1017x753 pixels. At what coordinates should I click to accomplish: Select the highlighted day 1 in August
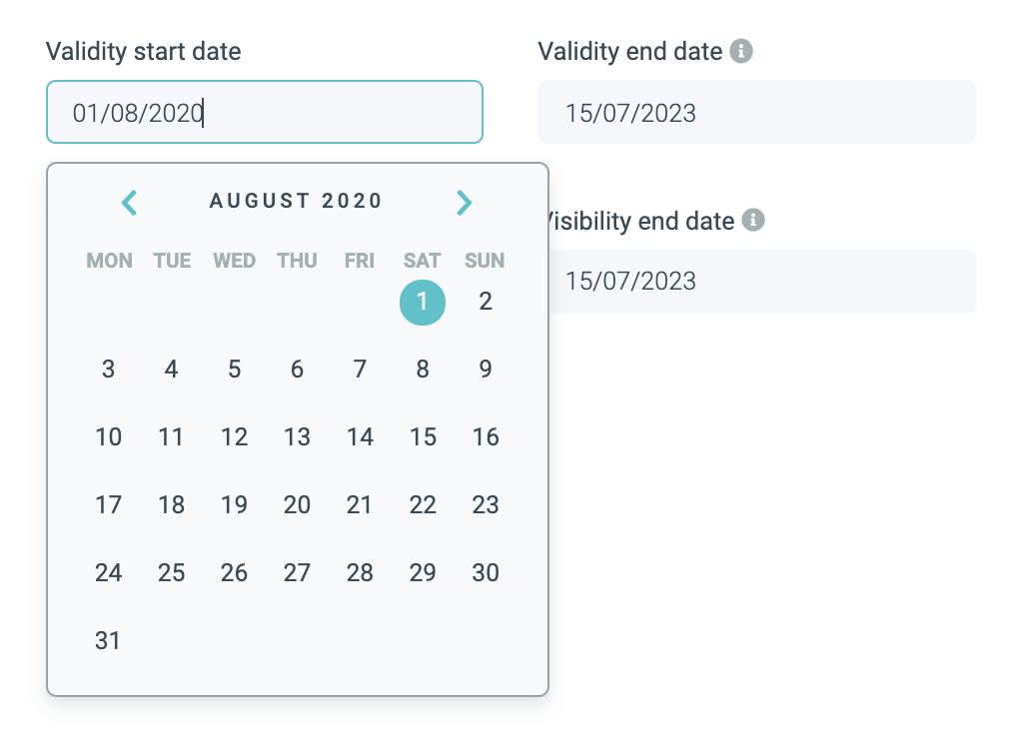point(423,302)
